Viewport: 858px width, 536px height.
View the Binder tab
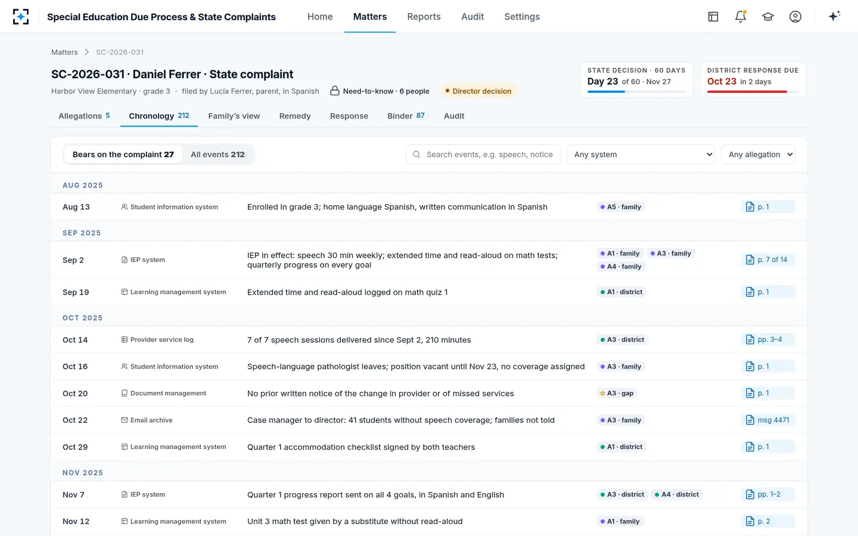click(406, 116)
